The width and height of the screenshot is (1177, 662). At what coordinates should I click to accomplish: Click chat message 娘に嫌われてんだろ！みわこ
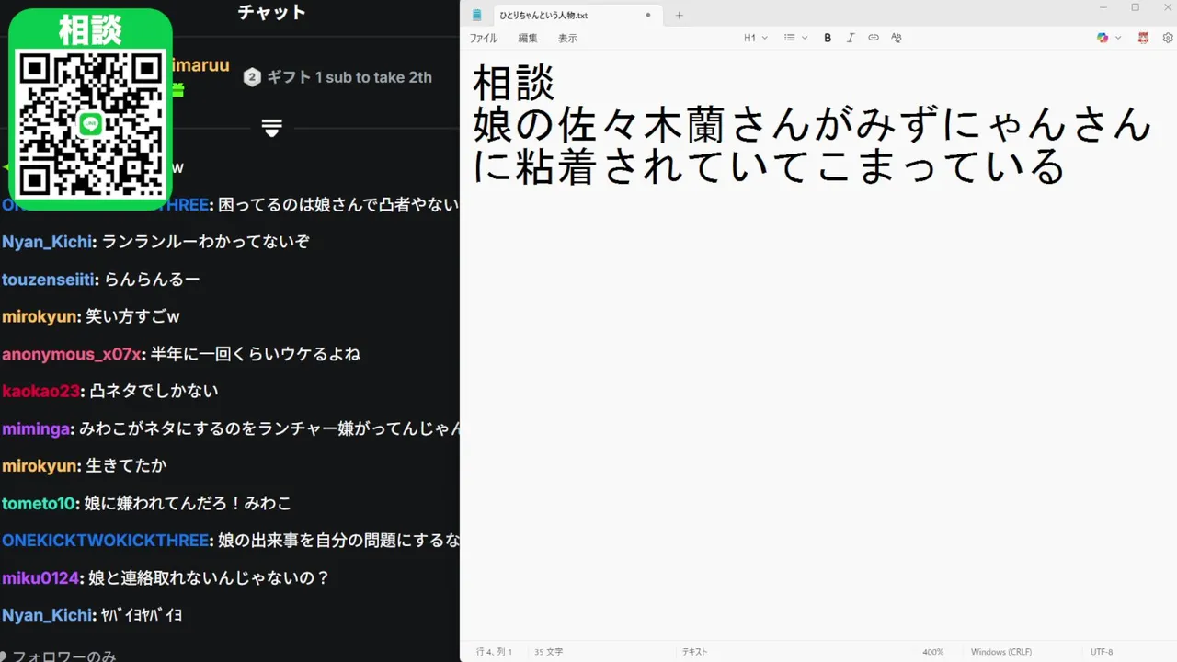[188, 503]
